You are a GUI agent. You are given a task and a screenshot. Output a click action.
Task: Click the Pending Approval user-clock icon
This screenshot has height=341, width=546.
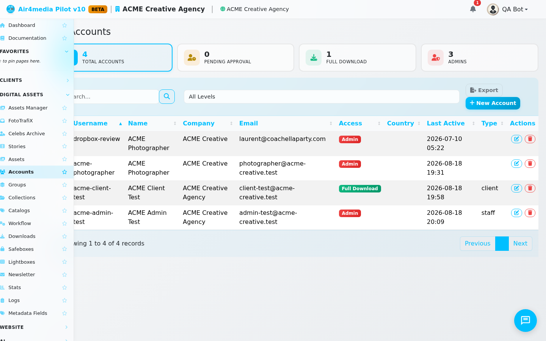coord(192,58)
